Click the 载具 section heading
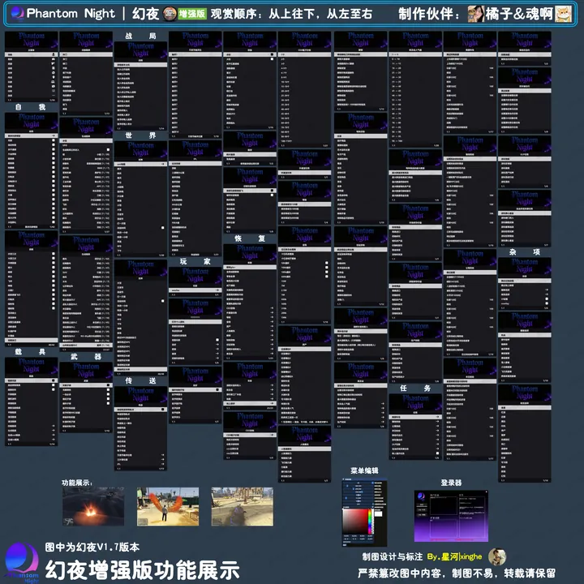 pyautogui.click(x=31, y=351)
